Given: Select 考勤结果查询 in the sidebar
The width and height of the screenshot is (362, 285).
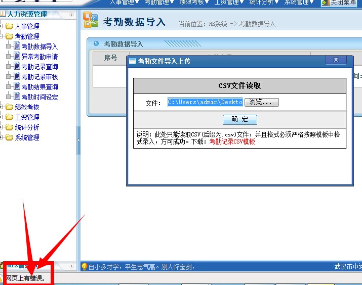Looking at the screenshot, I should [x=39, y=87].
